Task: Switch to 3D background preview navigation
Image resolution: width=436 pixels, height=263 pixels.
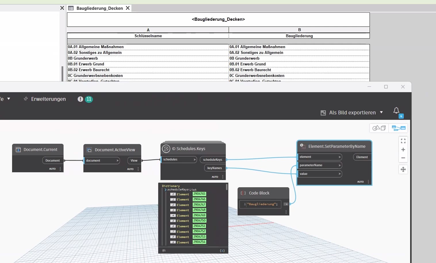Action: click(379, 128)
